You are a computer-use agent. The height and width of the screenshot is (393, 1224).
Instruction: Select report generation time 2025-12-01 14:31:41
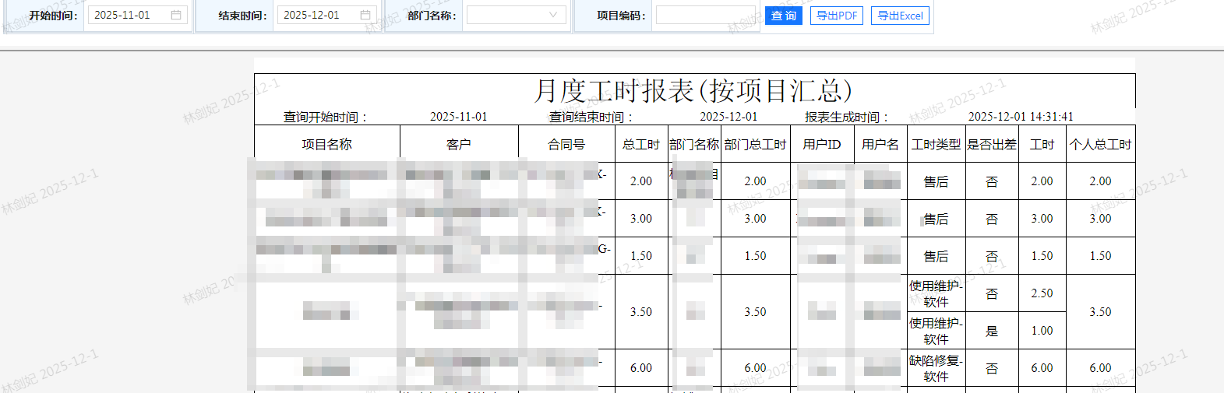click(1021, 117)
